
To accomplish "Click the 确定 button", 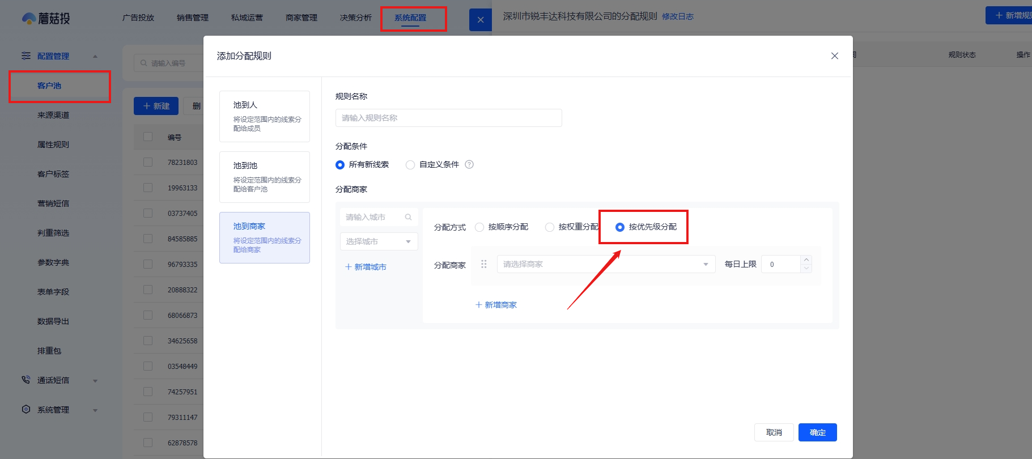I will [x=817, y=432].
